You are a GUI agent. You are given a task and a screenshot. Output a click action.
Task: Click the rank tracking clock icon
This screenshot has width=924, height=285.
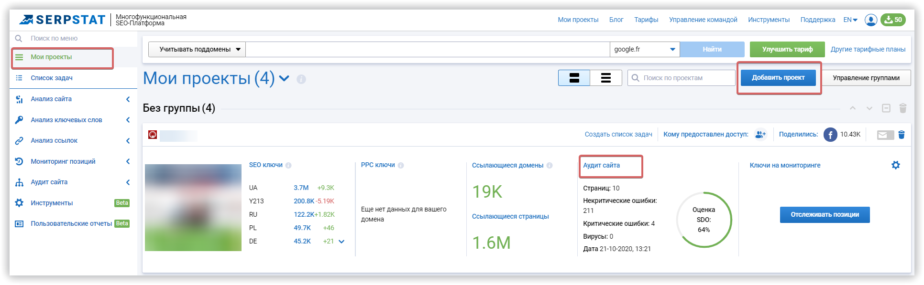coord(19,161)
